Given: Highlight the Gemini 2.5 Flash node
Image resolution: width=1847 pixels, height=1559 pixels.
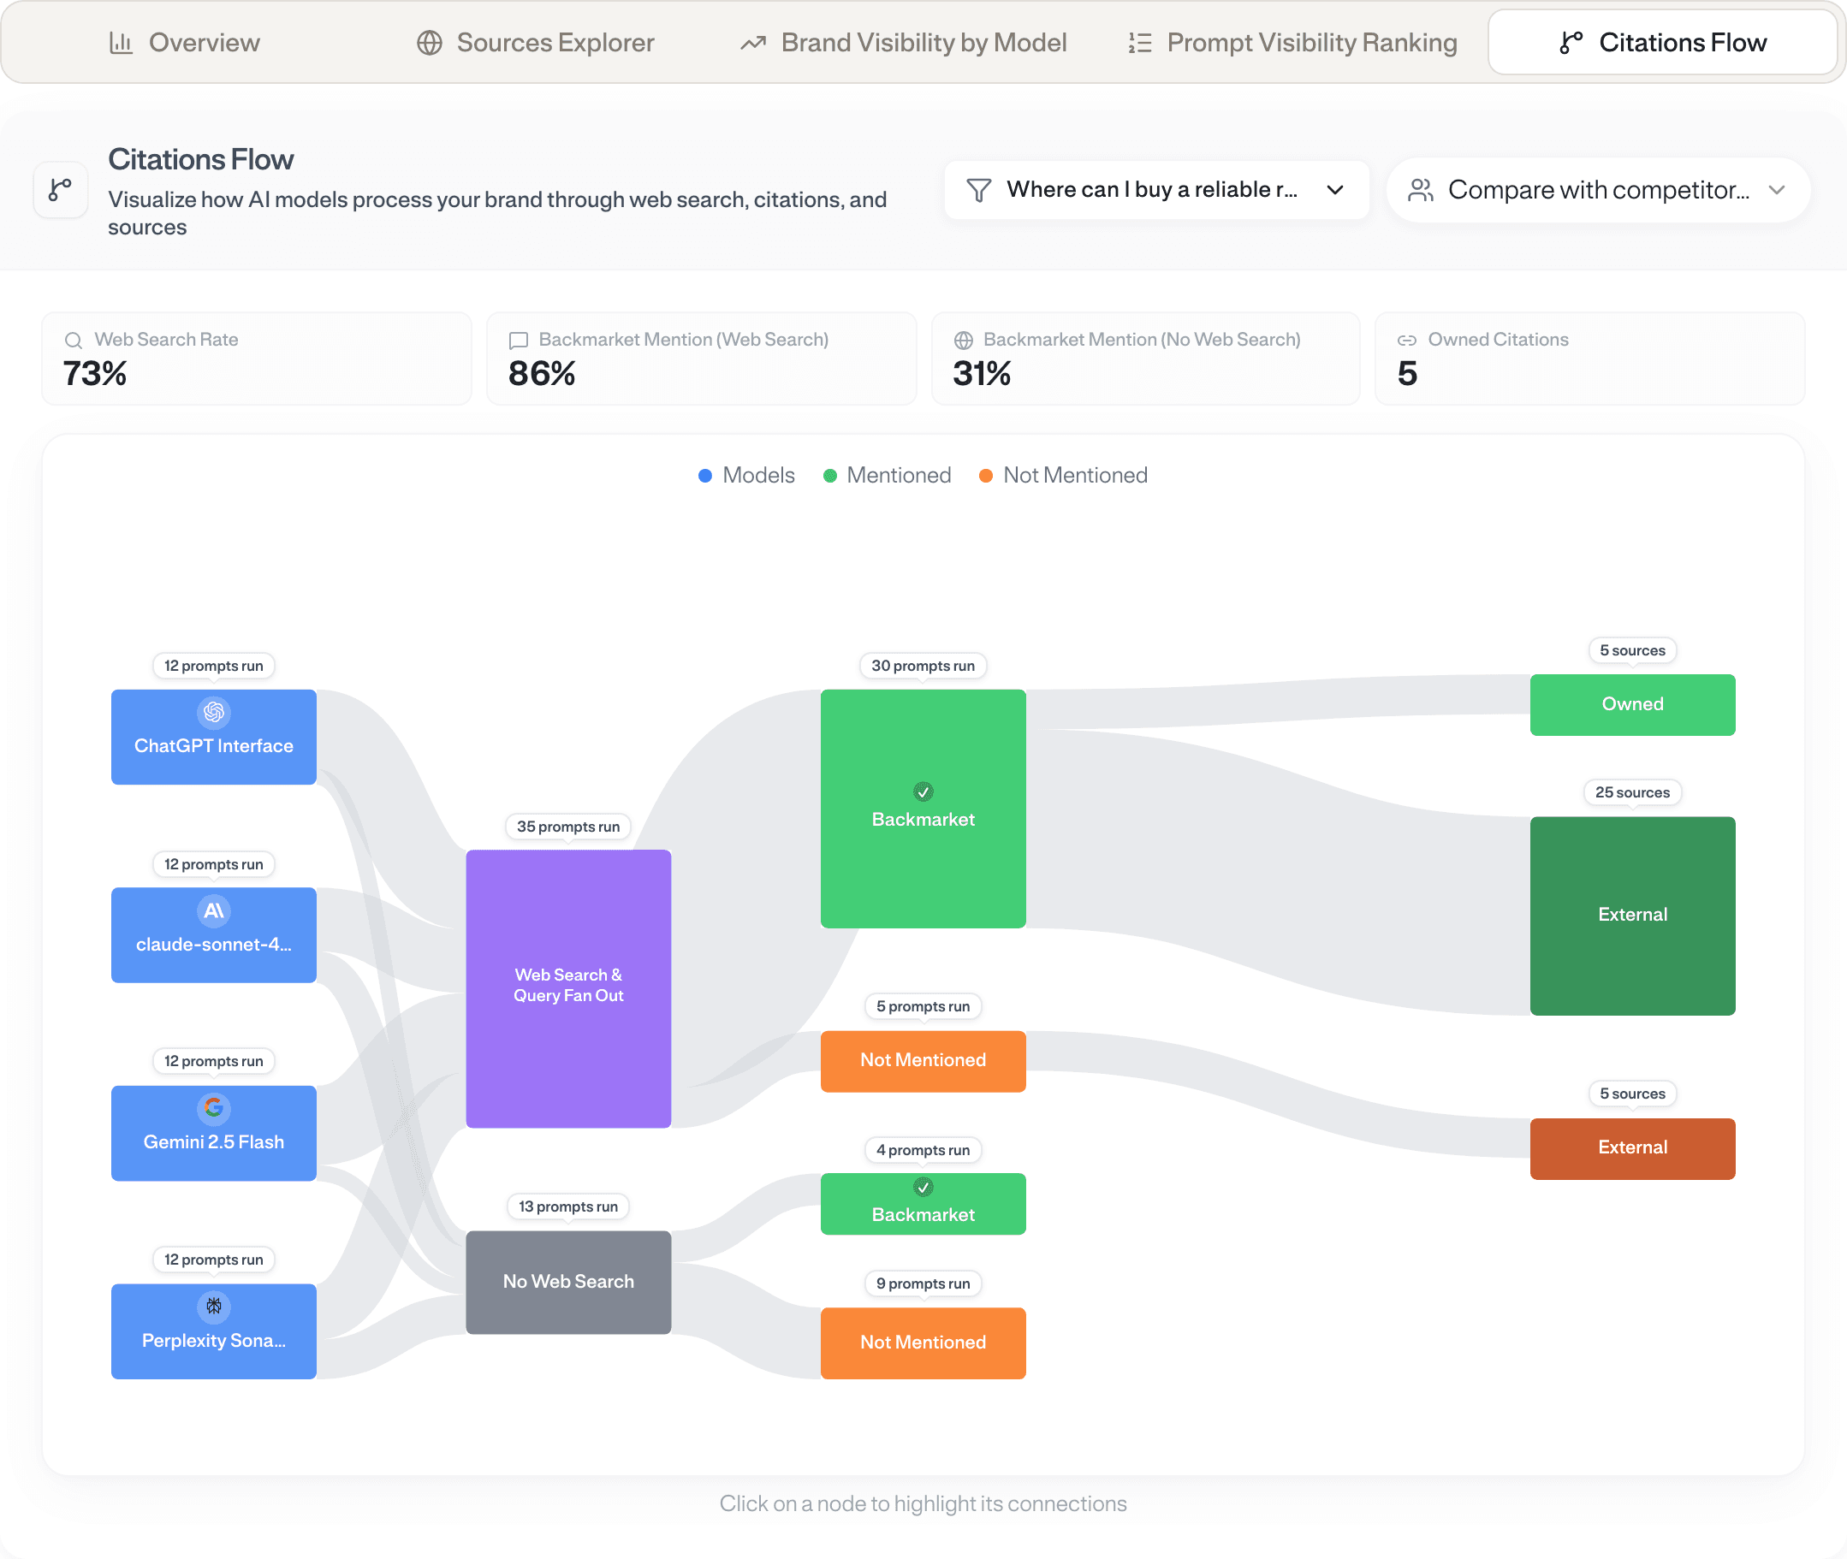Looking at the screenshot, I should click(214, 1133).
